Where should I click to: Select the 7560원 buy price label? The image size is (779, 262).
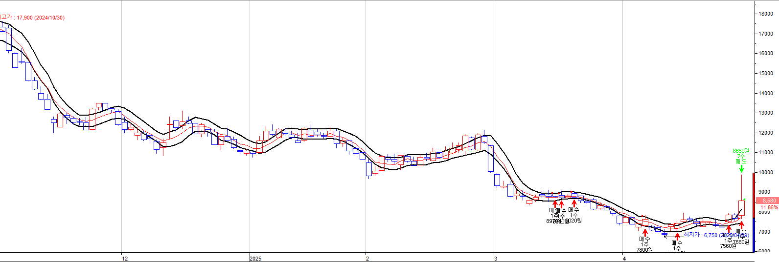728,246
